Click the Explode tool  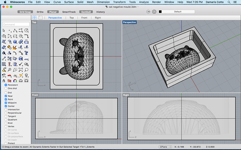coord(15,47)
